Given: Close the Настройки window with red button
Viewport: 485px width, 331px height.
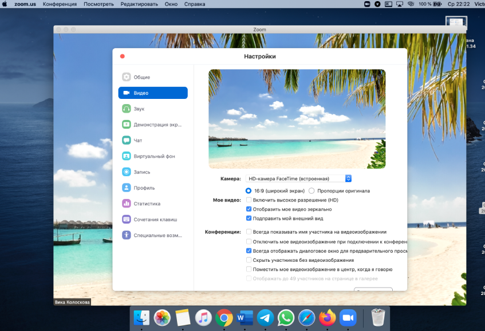Looking at the screenshot, I should pos(123,56).
